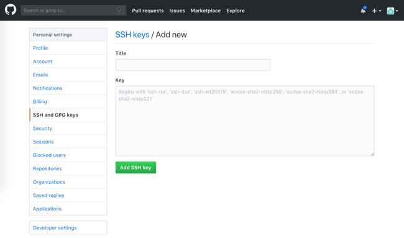Open the Account settings page
The image size is (404, 238).
tap(68, 62)
